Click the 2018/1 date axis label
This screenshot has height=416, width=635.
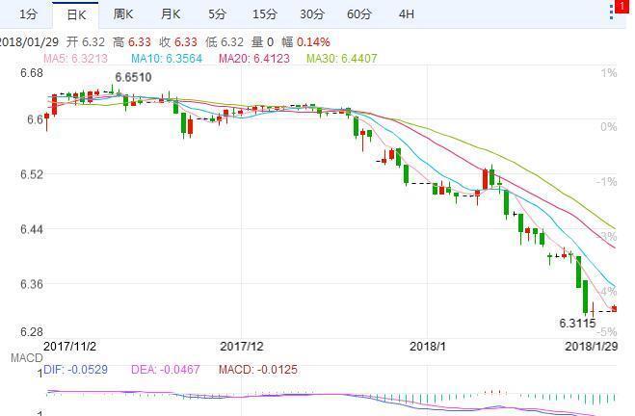[x=428, y=347]
